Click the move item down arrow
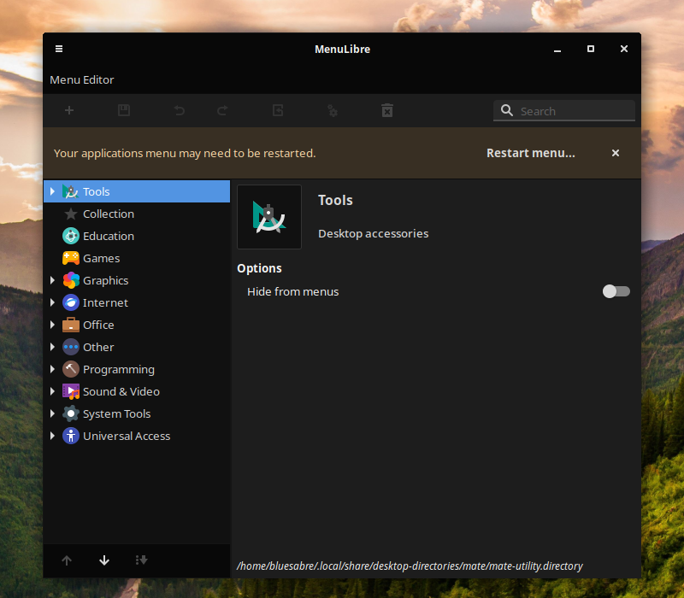 [x=103, y=560]
